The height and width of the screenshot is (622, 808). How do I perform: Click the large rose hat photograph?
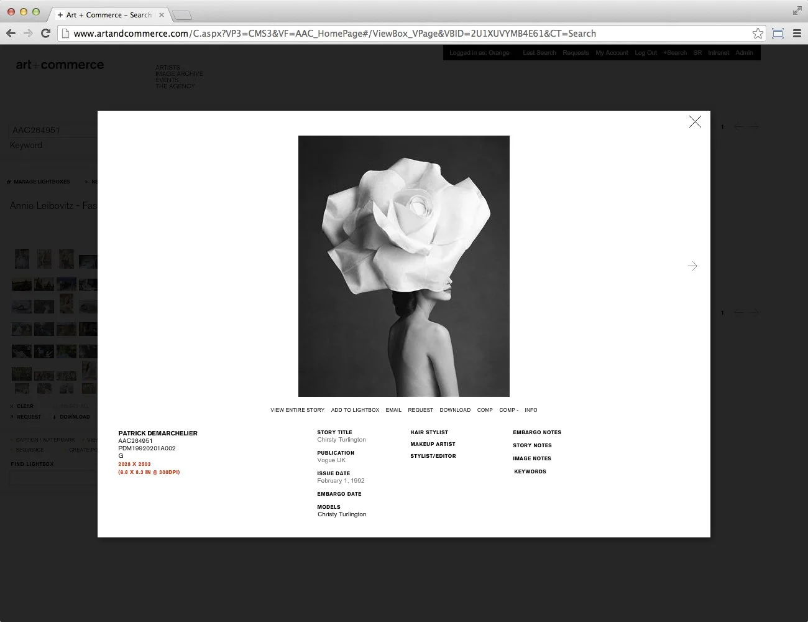(x=404, y=266)
